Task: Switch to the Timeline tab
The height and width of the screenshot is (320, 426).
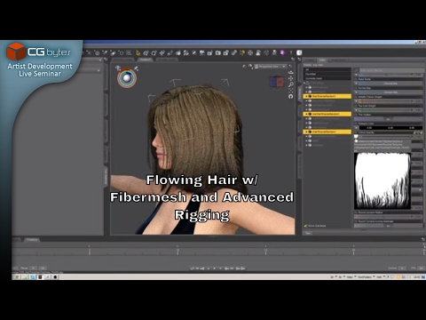Action: tap(32, 239)
